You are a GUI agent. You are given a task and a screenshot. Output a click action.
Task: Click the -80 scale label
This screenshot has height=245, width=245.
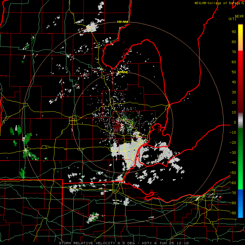233,203
